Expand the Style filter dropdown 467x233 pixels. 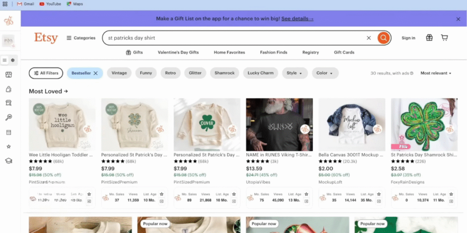pos(295,73)
